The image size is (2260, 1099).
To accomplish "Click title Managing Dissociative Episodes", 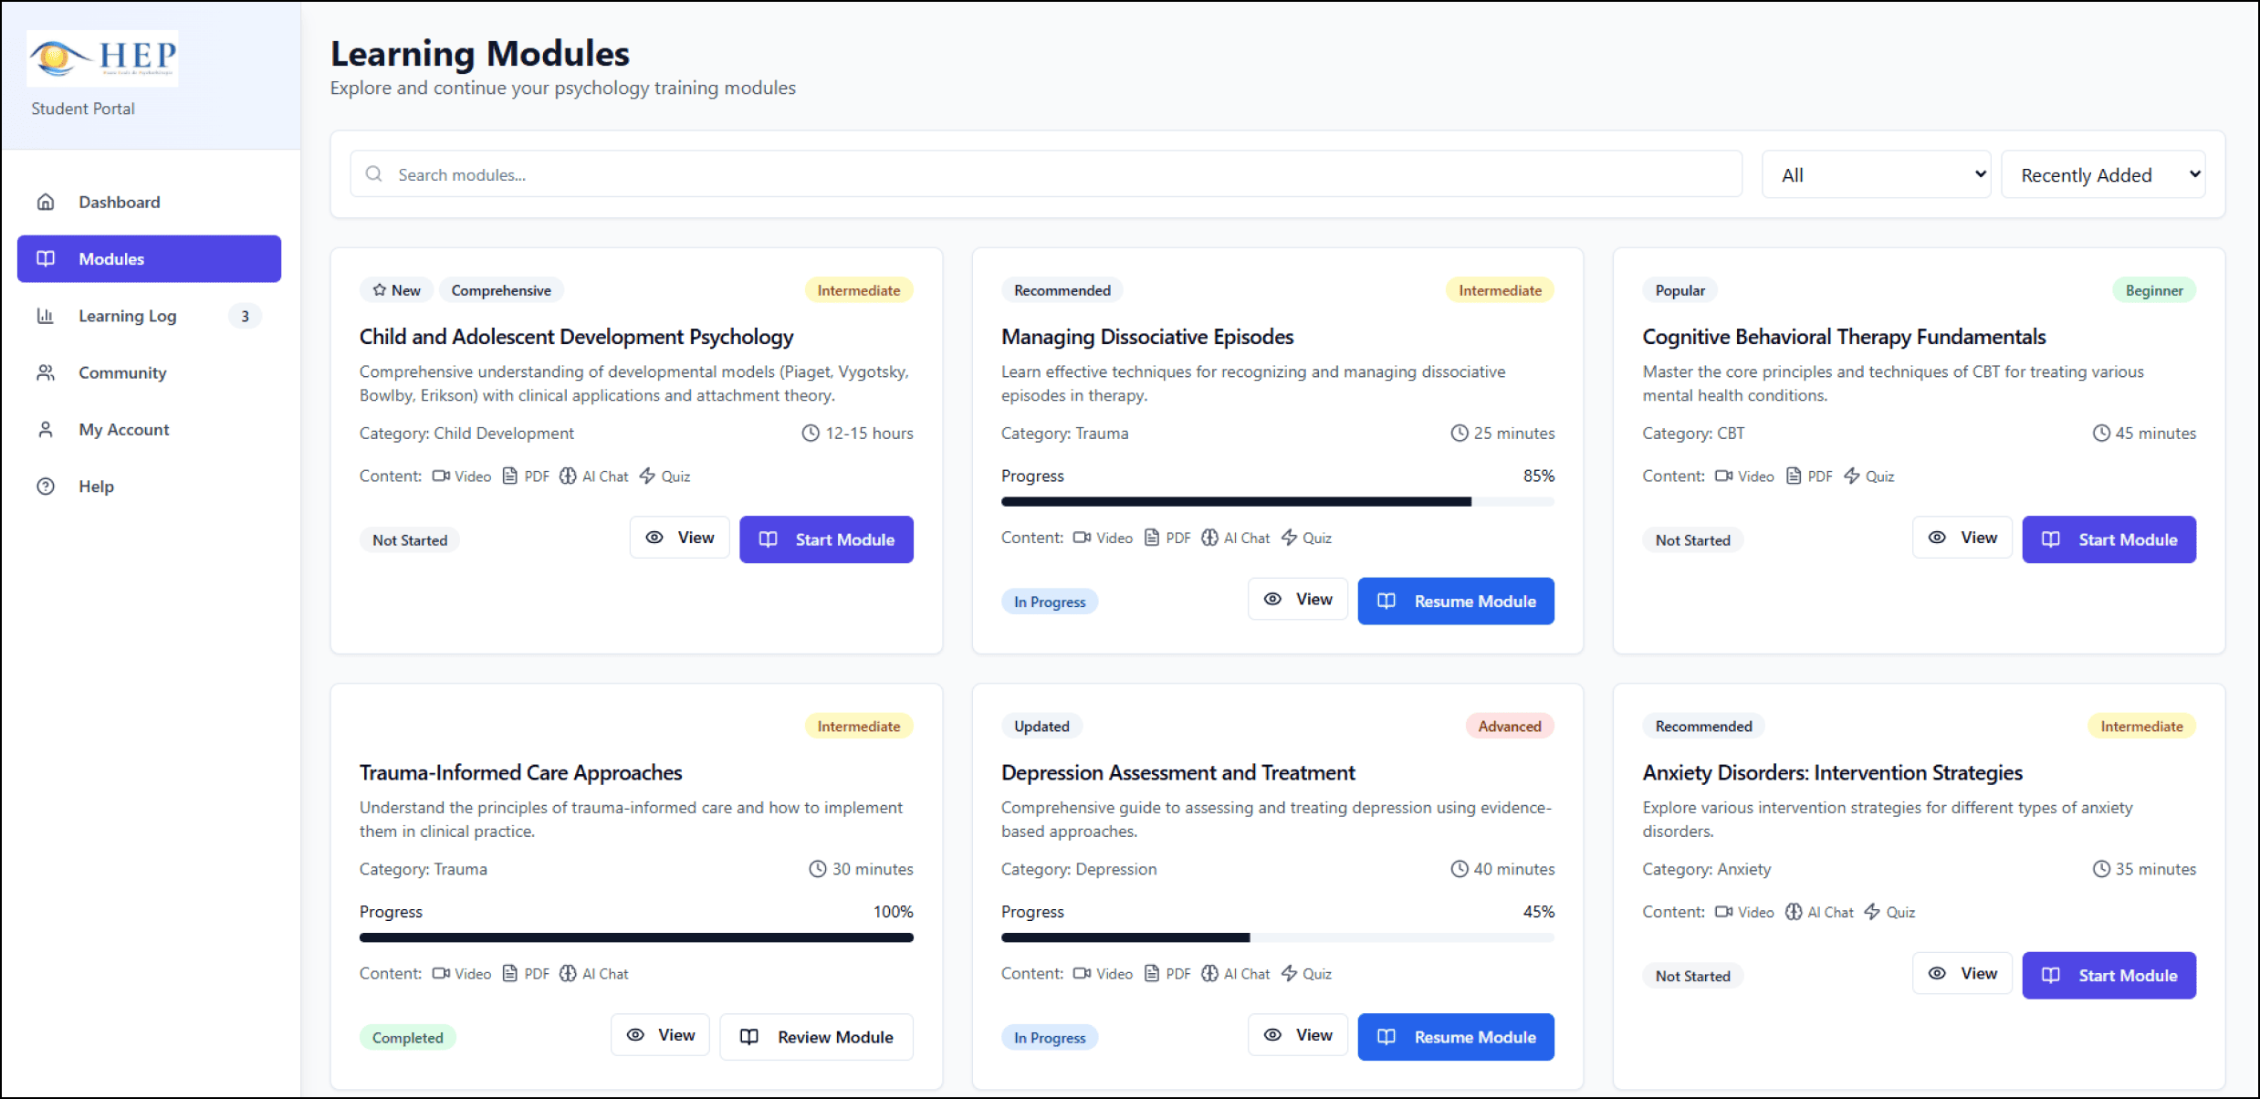I will tap(1147, 337).
